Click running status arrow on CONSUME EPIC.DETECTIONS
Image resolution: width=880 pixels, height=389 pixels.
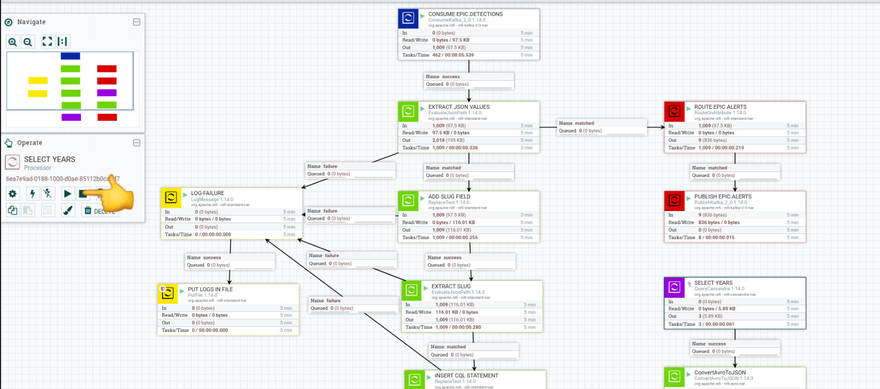click(x=422, y=16)
